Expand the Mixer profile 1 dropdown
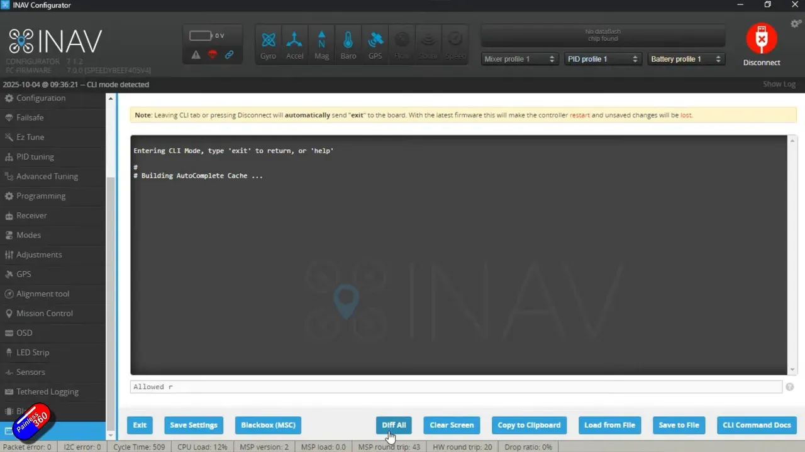 click(519, 59)
